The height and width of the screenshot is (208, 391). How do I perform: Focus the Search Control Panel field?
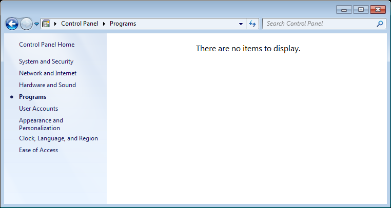[318, 24]
